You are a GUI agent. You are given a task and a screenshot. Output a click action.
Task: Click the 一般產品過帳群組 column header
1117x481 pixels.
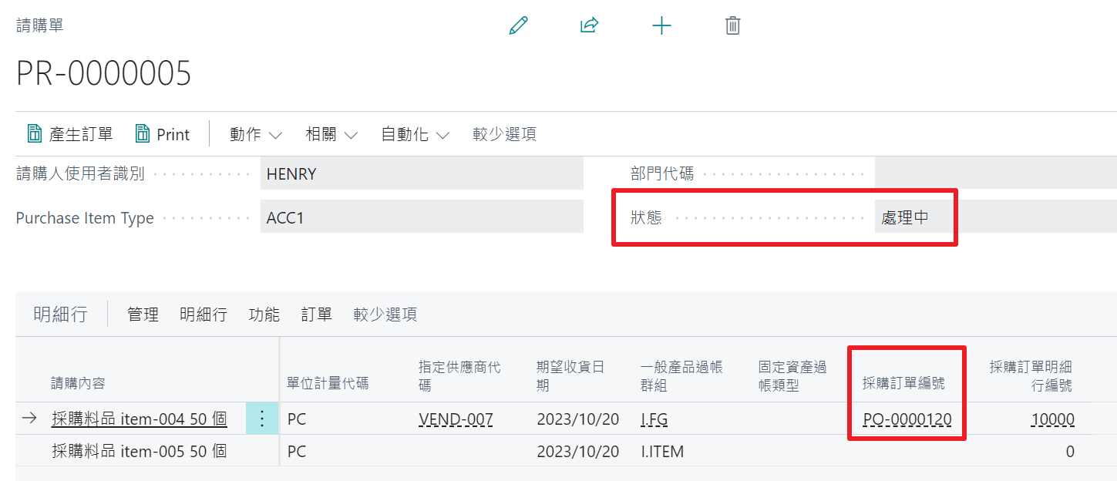[681, 375]
